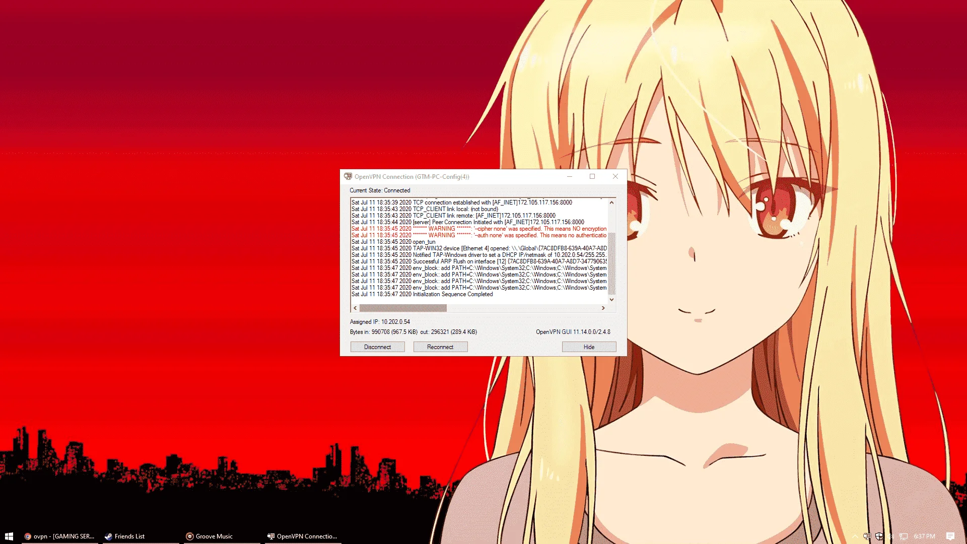Click 'Assigned IP: 10.202.0.54' text
The height and width of the screenshot is (544, 967).
pos(380,322)
